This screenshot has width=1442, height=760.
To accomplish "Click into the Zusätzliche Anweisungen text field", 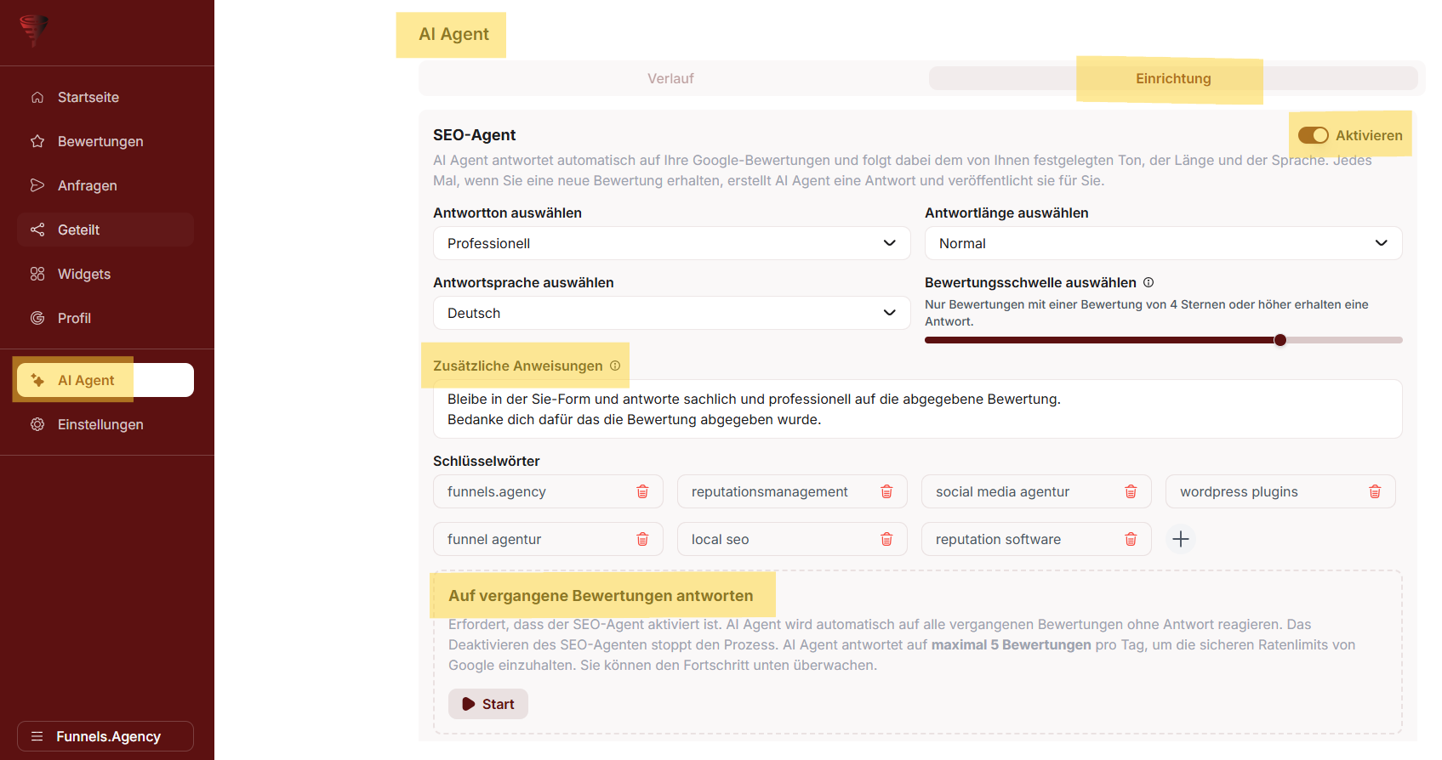I will tap(917, 409).
